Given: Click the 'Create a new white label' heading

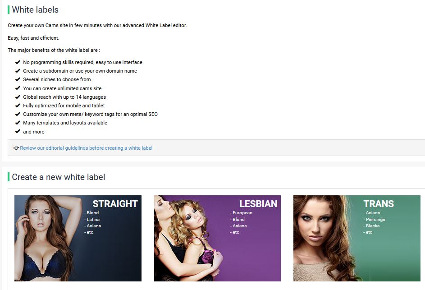Looking at the screenshot, I should pyautogui.click(x=59, y=177).
